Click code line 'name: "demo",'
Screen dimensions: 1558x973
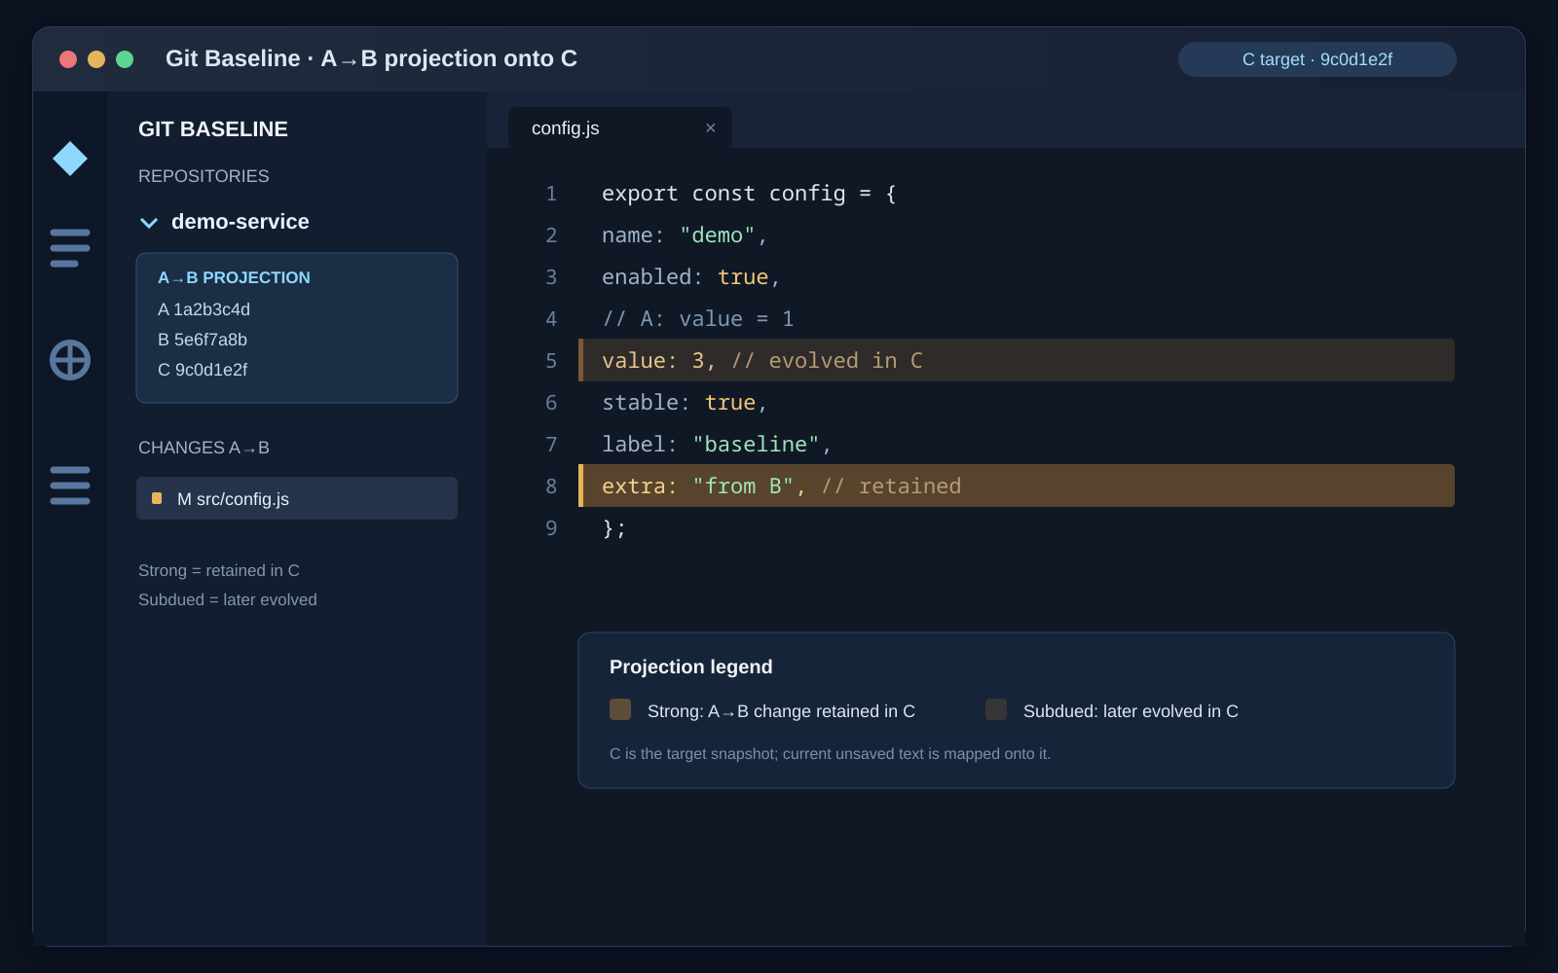pyautogui.click(x=685, y=235)
